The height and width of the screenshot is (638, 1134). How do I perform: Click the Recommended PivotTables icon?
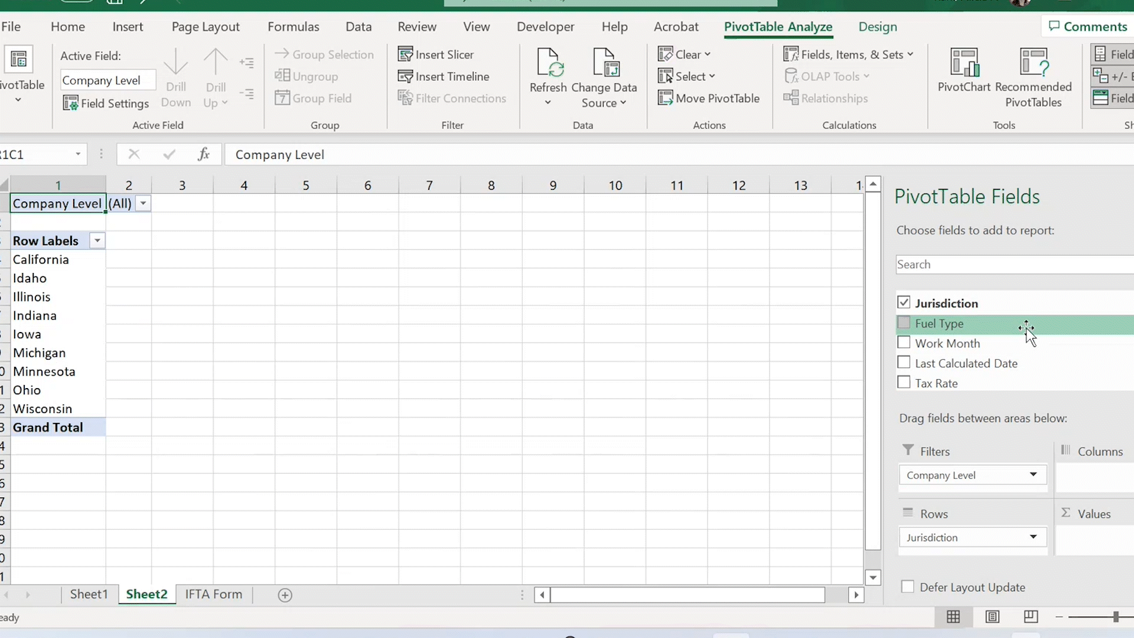(x=1033, y=63)
